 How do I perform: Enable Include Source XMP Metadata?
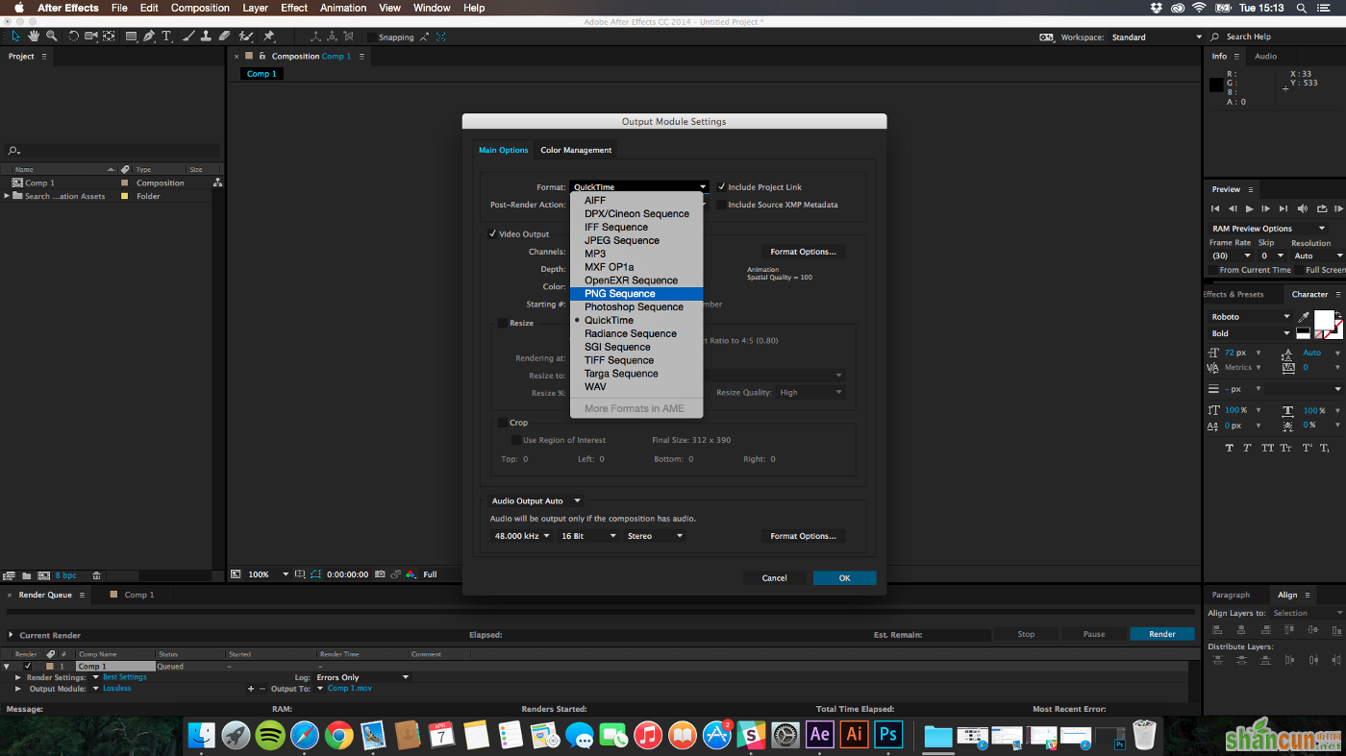click(722, 205)
